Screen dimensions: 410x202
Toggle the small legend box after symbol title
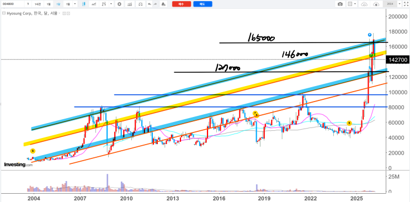[x=64, y=13]
